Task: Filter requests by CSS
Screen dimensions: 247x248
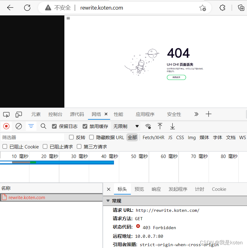Action: 180,137
